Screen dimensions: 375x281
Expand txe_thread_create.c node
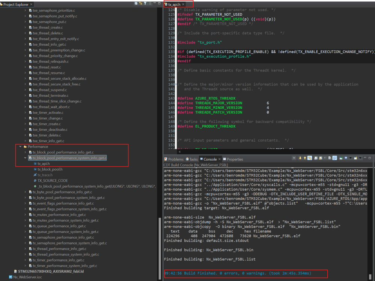coord(25,27)
